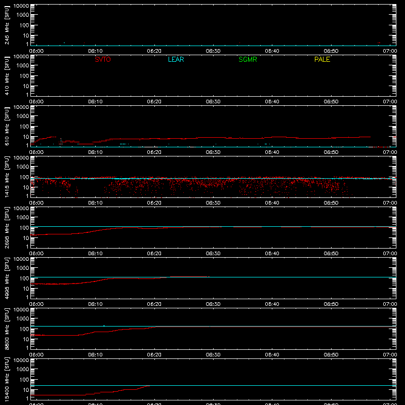405x405 pixels.
Task: Click the 06:30 time label under 245 MHz plot
Action: click(x=213, y=51)
